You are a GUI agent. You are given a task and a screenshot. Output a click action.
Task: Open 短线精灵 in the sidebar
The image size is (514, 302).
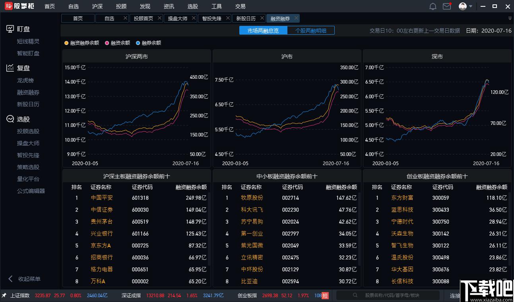pos(28,41)
